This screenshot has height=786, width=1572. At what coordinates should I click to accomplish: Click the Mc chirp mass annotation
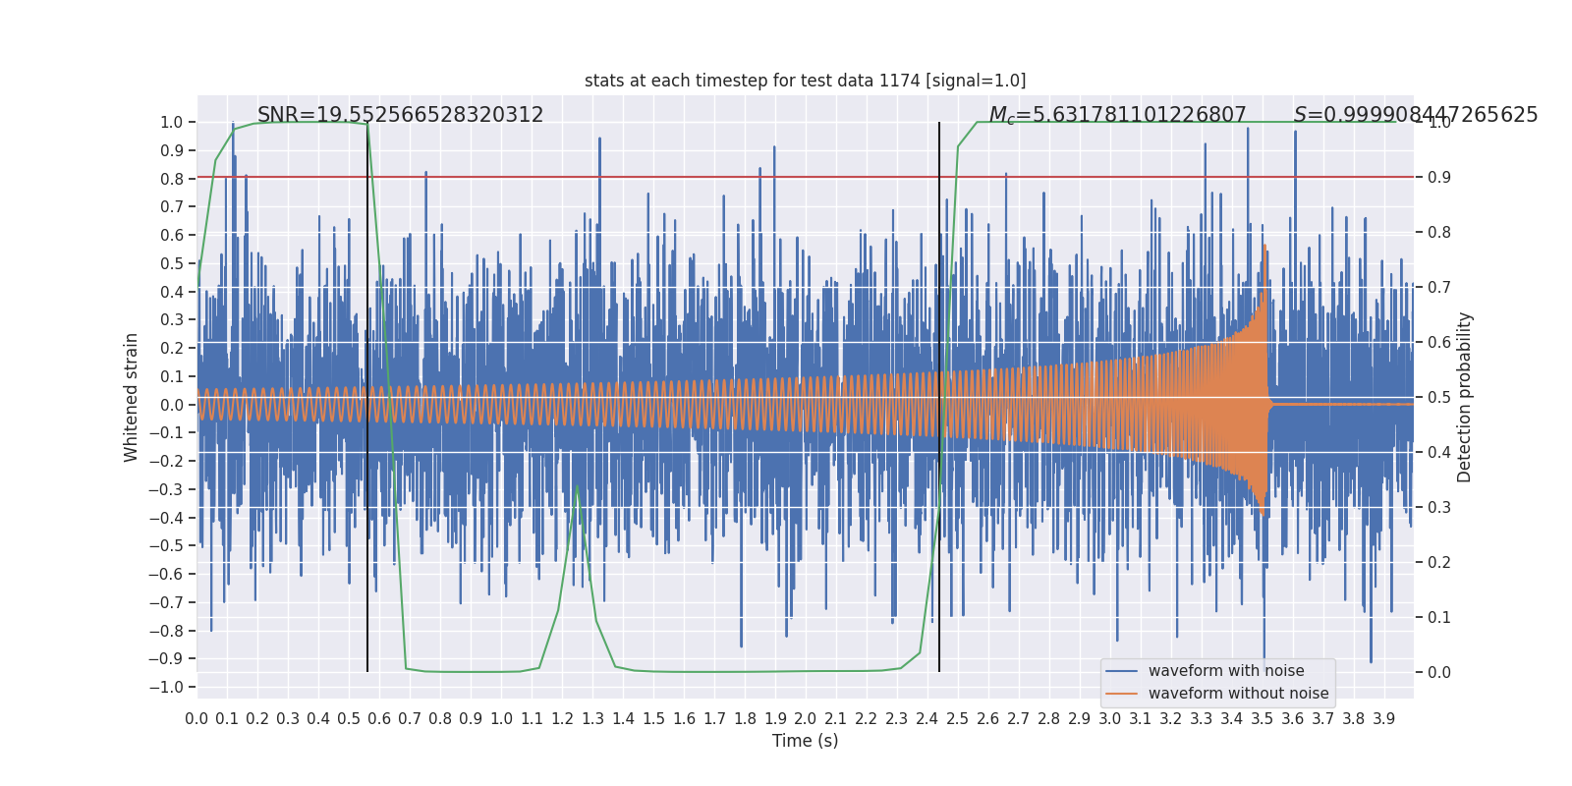(1117, 115)
